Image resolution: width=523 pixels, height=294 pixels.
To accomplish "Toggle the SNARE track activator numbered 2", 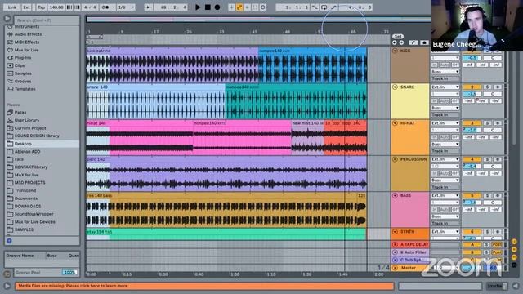I will (x=472, y=87).
